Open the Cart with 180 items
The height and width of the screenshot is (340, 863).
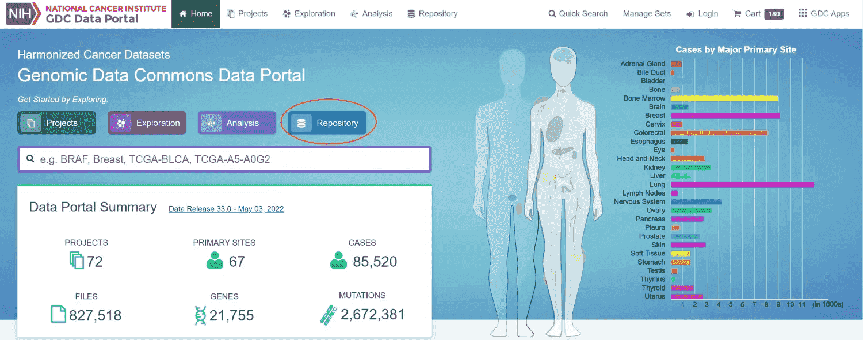(758, 13)
